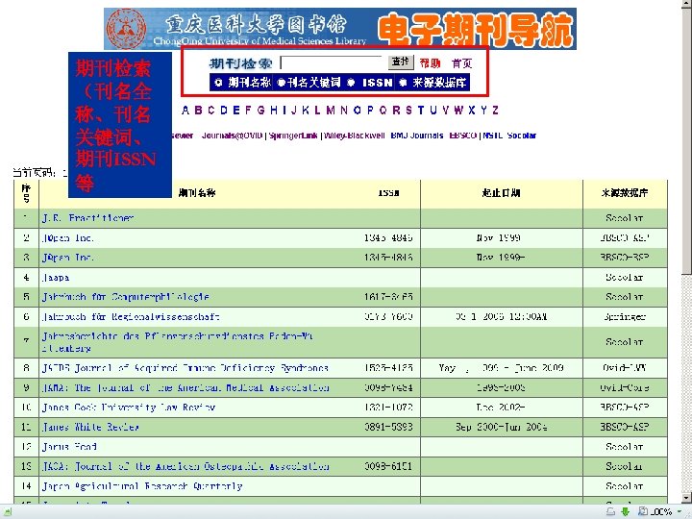692x519 pixels.
Task: Open the James White Review link
Action: (90, 427)
